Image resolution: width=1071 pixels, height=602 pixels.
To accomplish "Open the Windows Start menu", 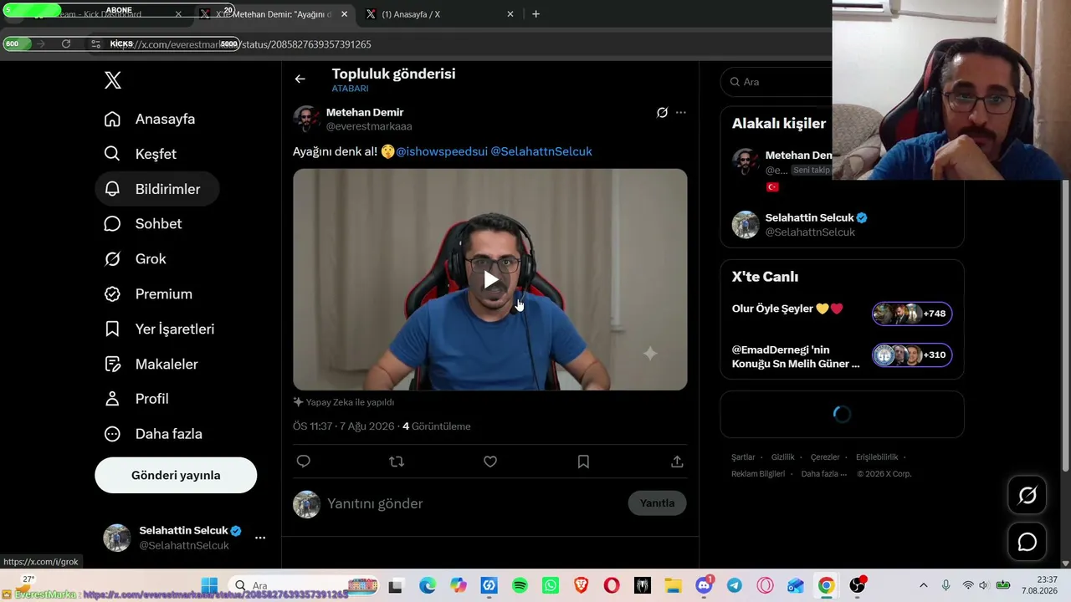I will click(209, 586).
